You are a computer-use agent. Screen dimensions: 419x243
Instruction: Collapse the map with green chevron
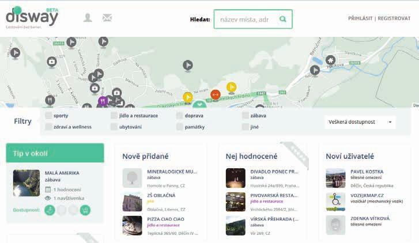(x=199, y=104)
